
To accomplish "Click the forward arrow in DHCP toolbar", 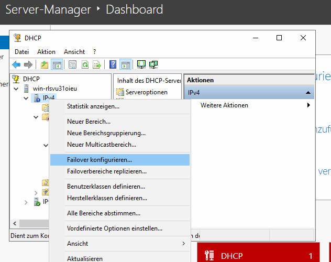I will point(28,65).
